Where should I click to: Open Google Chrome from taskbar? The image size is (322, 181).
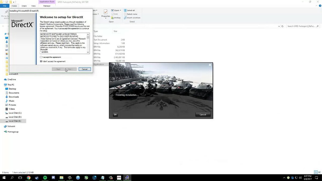point(28,178)
